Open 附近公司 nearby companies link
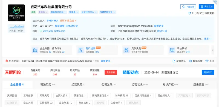This screenshot has width=219, height=107. pos(162,31)
